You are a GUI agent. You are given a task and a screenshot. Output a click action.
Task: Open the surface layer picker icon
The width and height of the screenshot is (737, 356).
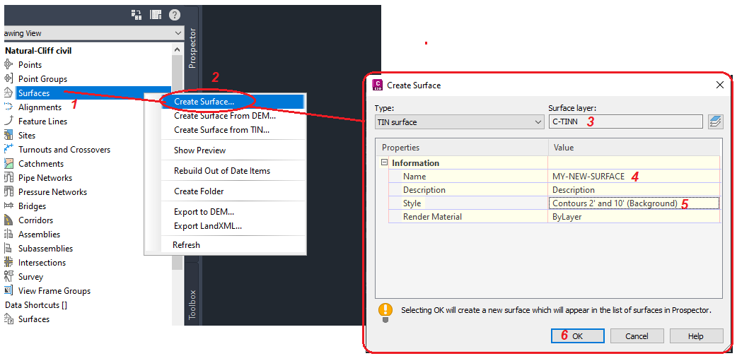pos(715,122)
